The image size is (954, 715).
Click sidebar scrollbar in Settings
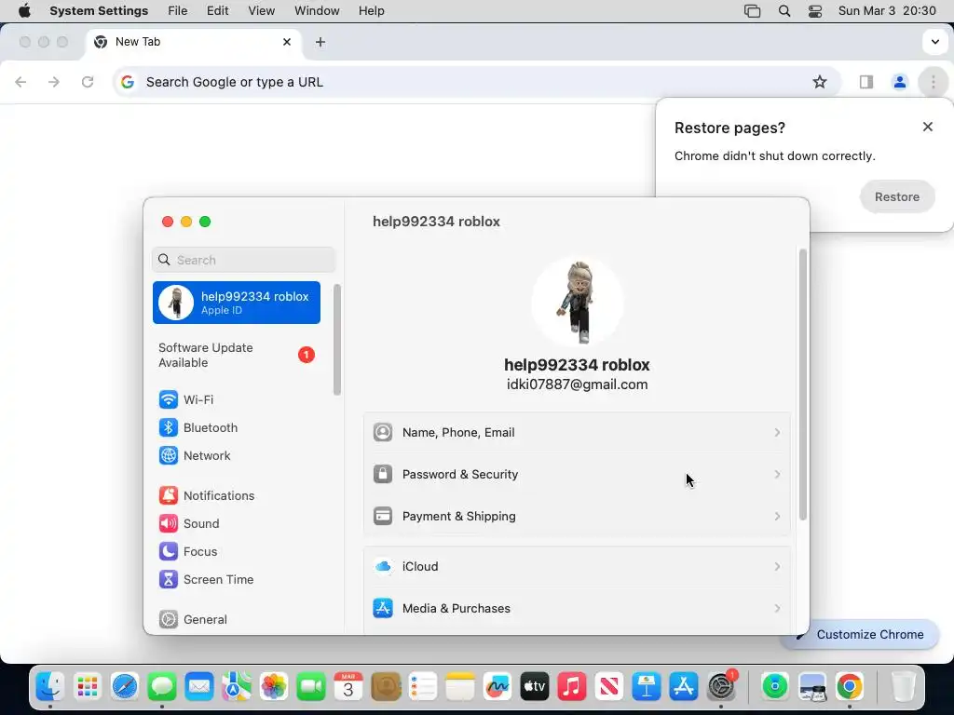336,339
